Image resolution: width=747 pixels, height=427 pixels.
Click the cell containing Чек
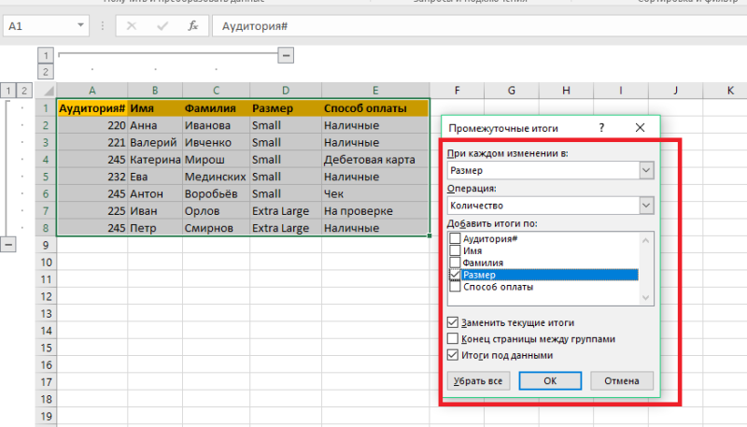[375, 194]
